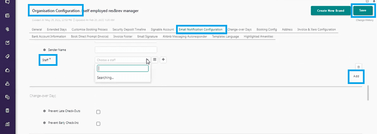This screenshot has width=377, height=134.
Task: Click Sender Name info bullet icon
Action: pos(44,50)
